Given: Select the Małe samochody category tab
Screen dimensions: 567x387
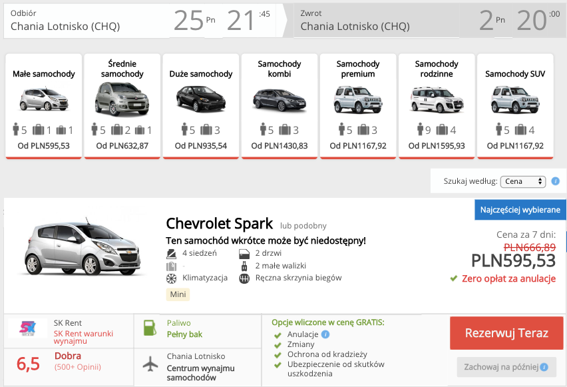Looking at the screenshot, I should click(44, 106).
